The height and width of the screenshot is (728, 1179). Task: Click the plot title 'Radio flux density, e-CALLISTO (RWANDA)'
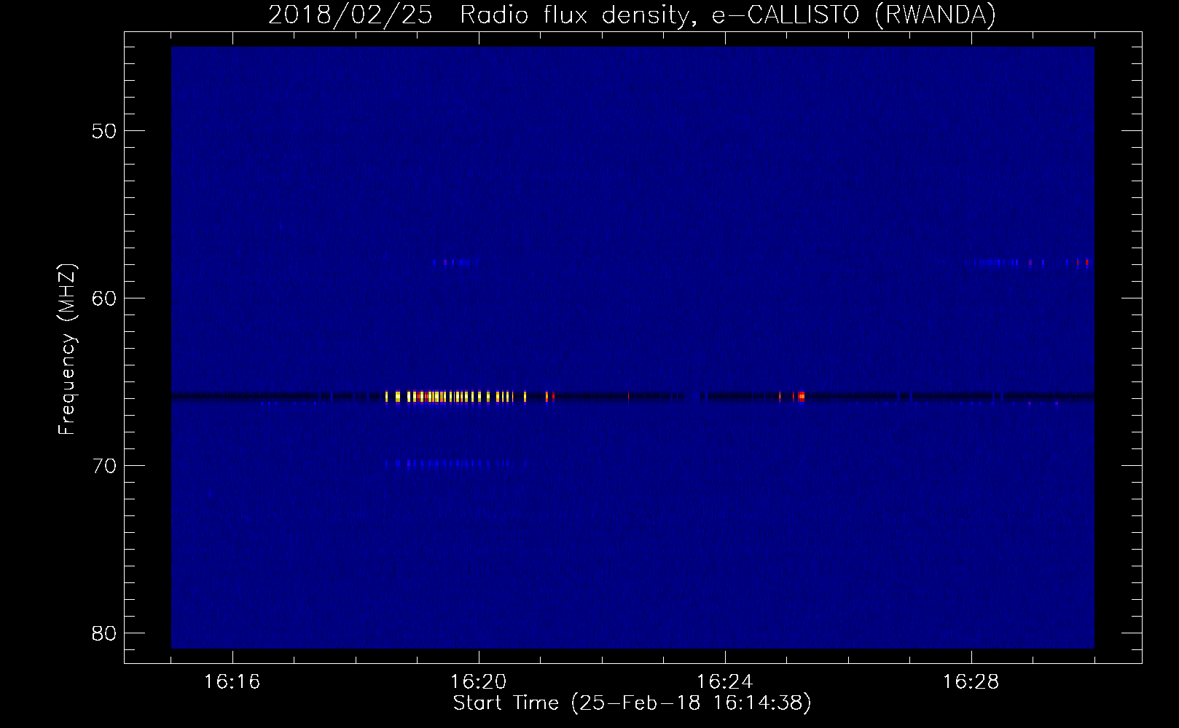pos(728,15)
